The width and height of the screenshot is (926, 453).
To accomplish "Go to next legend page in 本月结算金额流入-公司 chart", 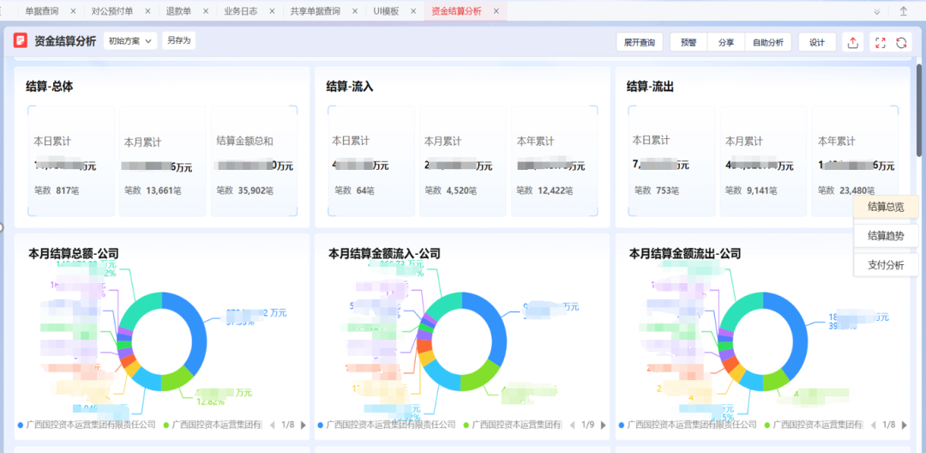I will point(604,425).
